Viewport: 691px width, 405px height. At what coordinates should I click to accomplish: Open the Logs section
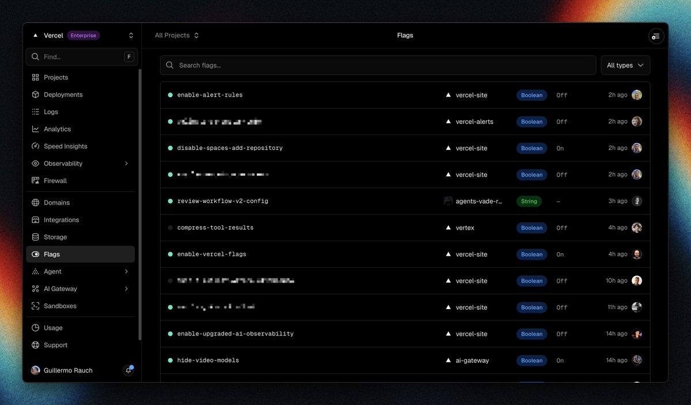coord(80,112)
